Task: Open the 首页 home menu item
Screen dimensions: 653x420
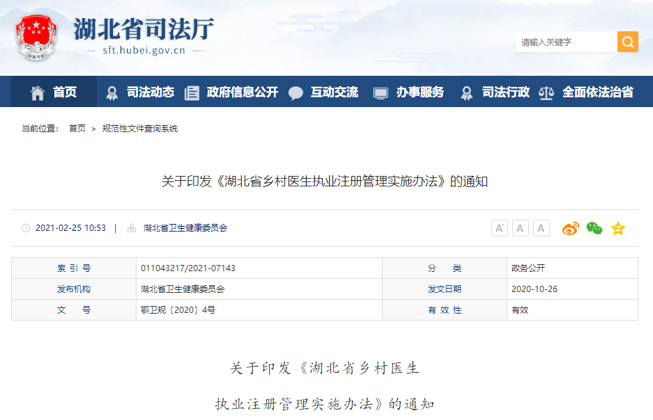Action: 54,92
